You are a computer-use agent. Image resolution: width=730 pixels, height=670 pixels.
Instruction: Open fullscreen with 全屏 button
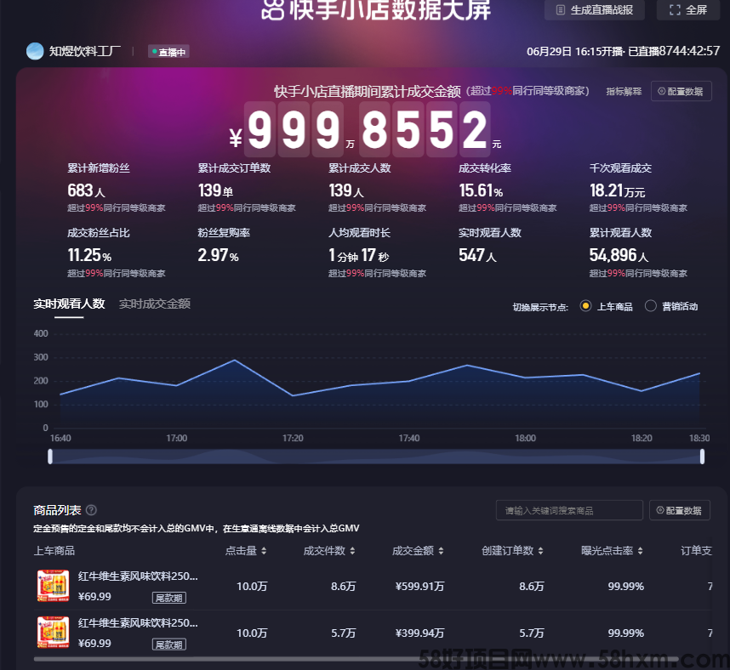click(x=688, y=9)
